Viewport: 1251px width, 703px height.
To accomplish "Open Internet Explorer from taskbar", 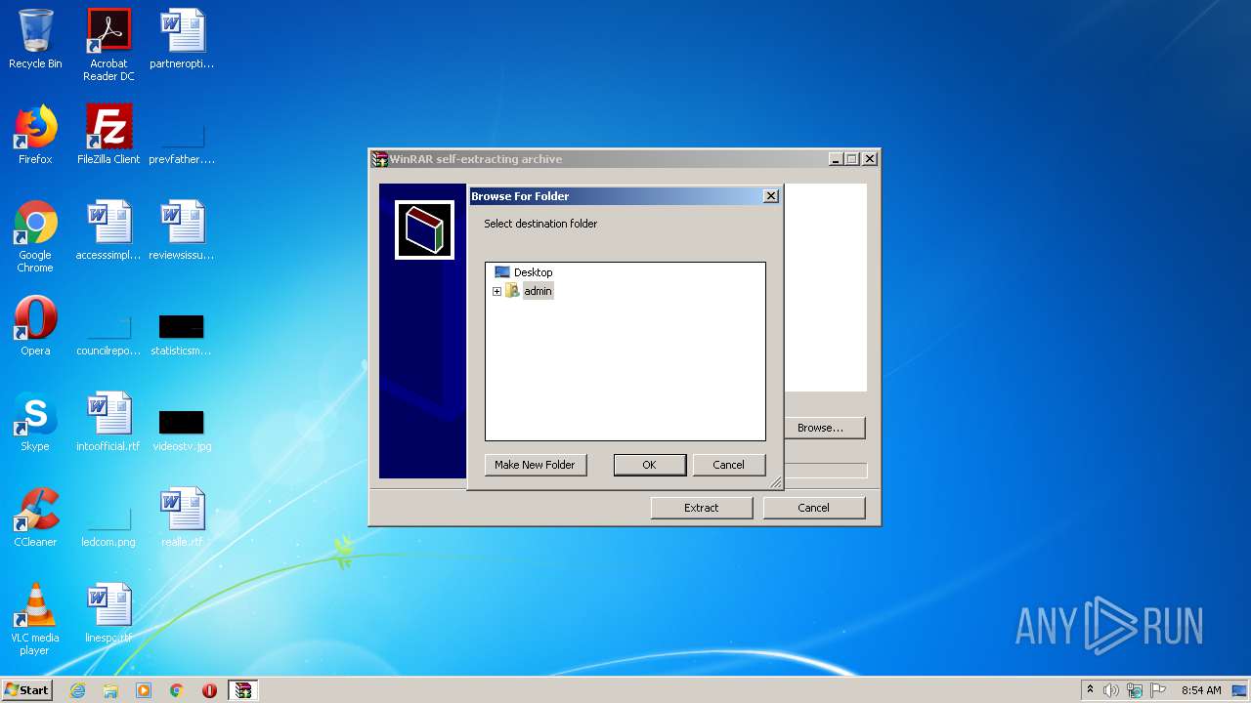I will tap(77, 690).
